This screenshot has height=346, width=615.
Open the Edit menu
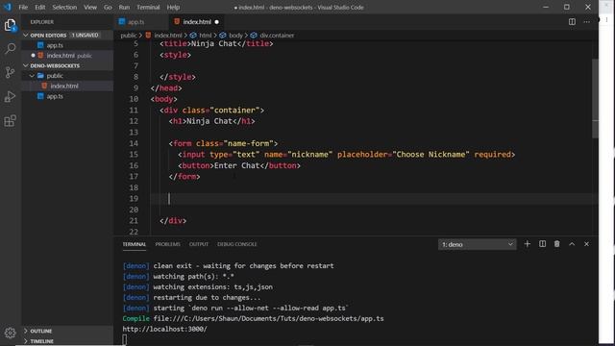pos(40,7)
